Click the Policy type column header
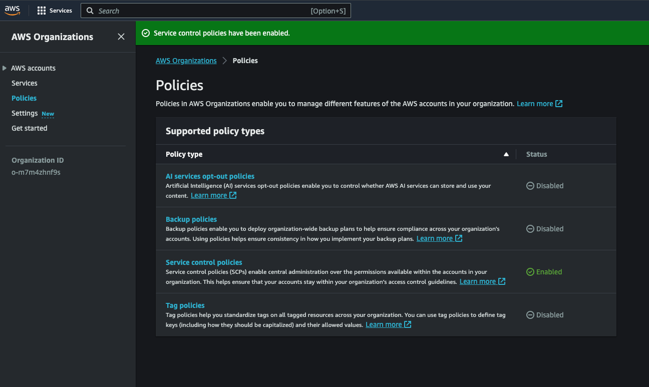 coord(184,154)
